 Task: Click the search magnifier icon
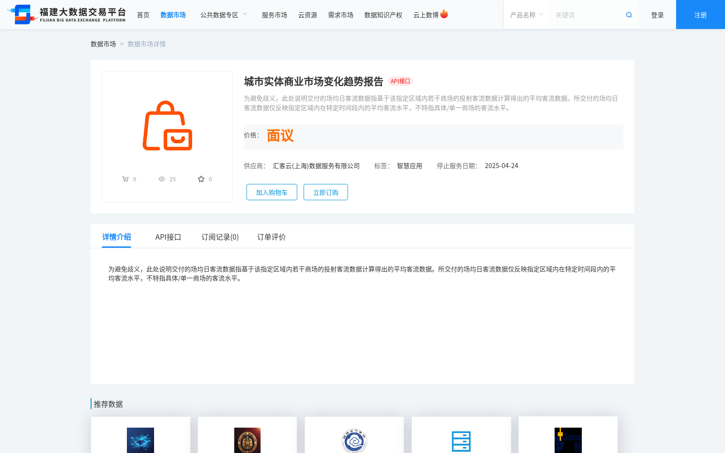[629, 15]
